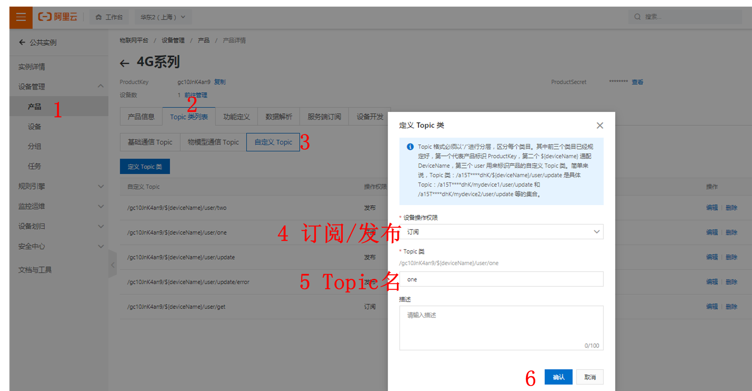Click the 描述 text area
Viewport: 752px width, 391px height.
pyautogui.click(x=501, y=328)
